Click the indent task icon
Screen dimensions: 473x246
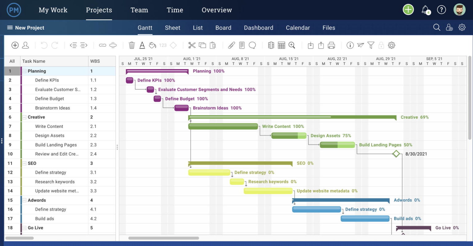click(x=84, y=45)
